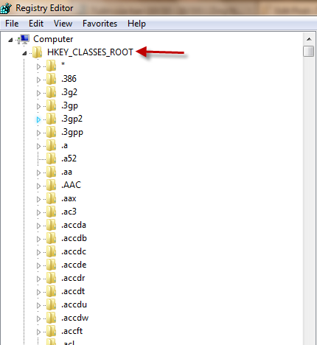Select the .a52 key label
This screenshot has width=317, height=345.
pos(69,158)
